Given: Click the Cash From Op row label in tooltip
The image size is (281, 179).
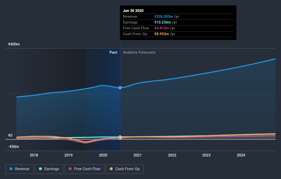Looking at the screenshot, I should tap(135, 34).
